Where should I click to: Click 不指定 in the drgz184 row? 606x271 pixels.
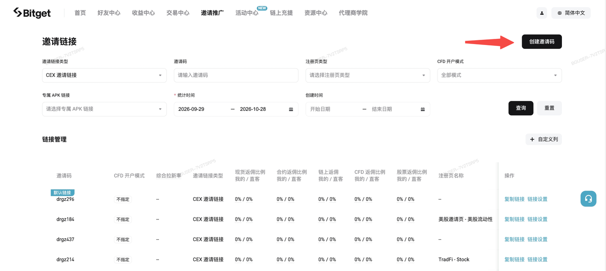coord(123,220)
